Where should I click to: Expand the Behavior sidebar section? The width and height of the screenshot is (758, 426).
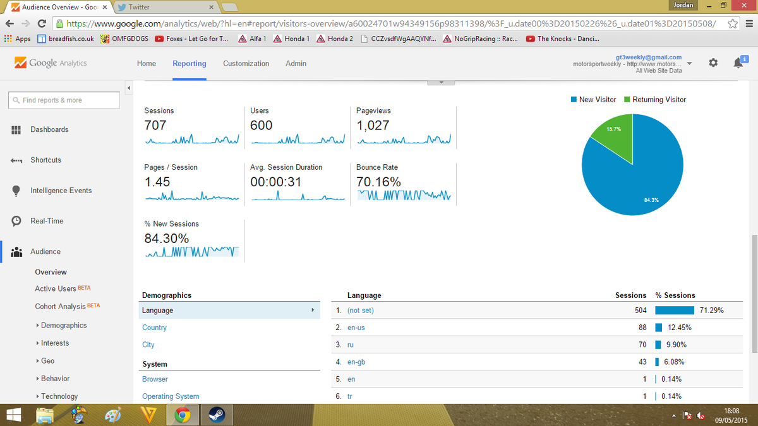(53, 379)
